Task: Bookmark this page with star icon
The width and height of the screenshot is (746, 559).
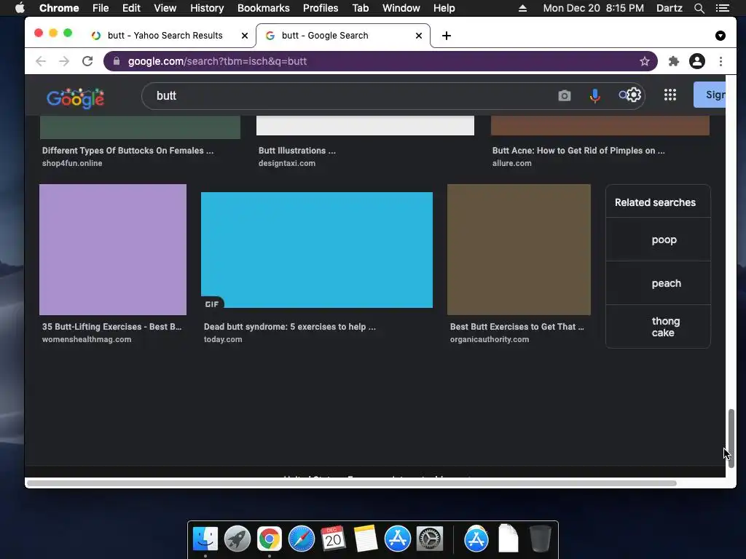Action: (644, 61)
